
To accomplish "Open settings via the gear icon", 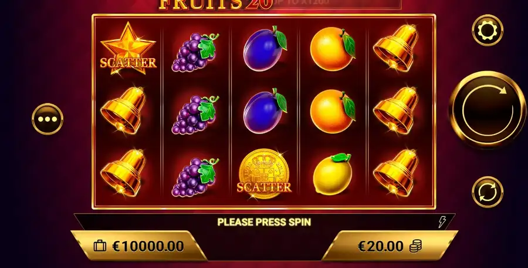I will [x=488, y=31].
